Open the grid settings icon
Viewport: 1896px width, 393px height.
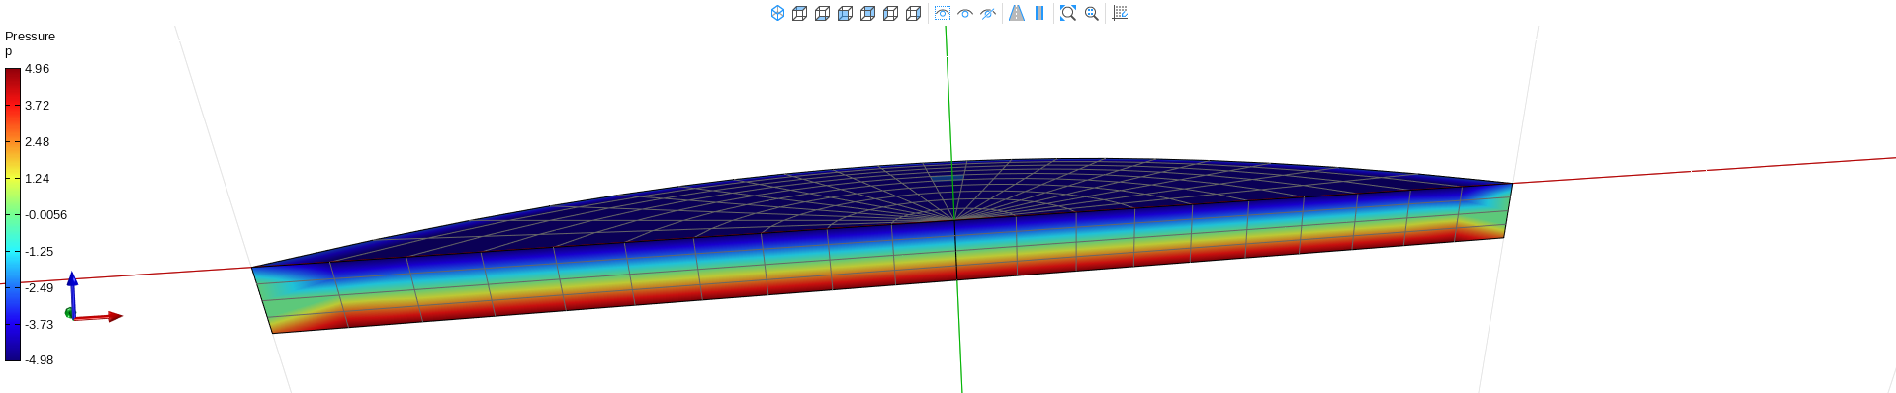tap(1120, 13)
